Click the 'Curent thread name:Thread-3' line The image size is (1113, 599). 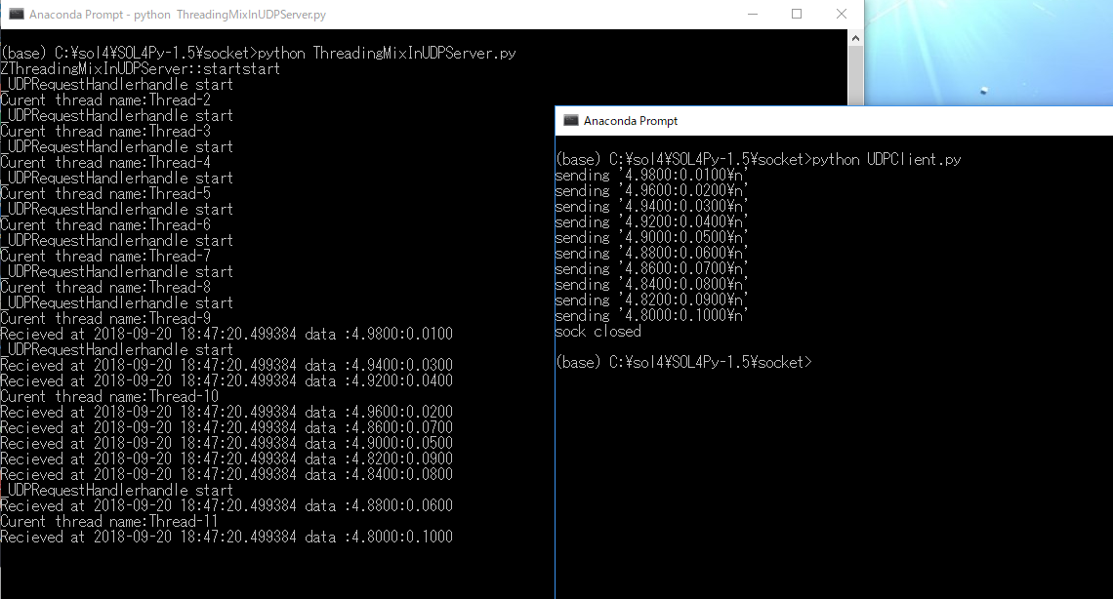click(x=105, y=131)
